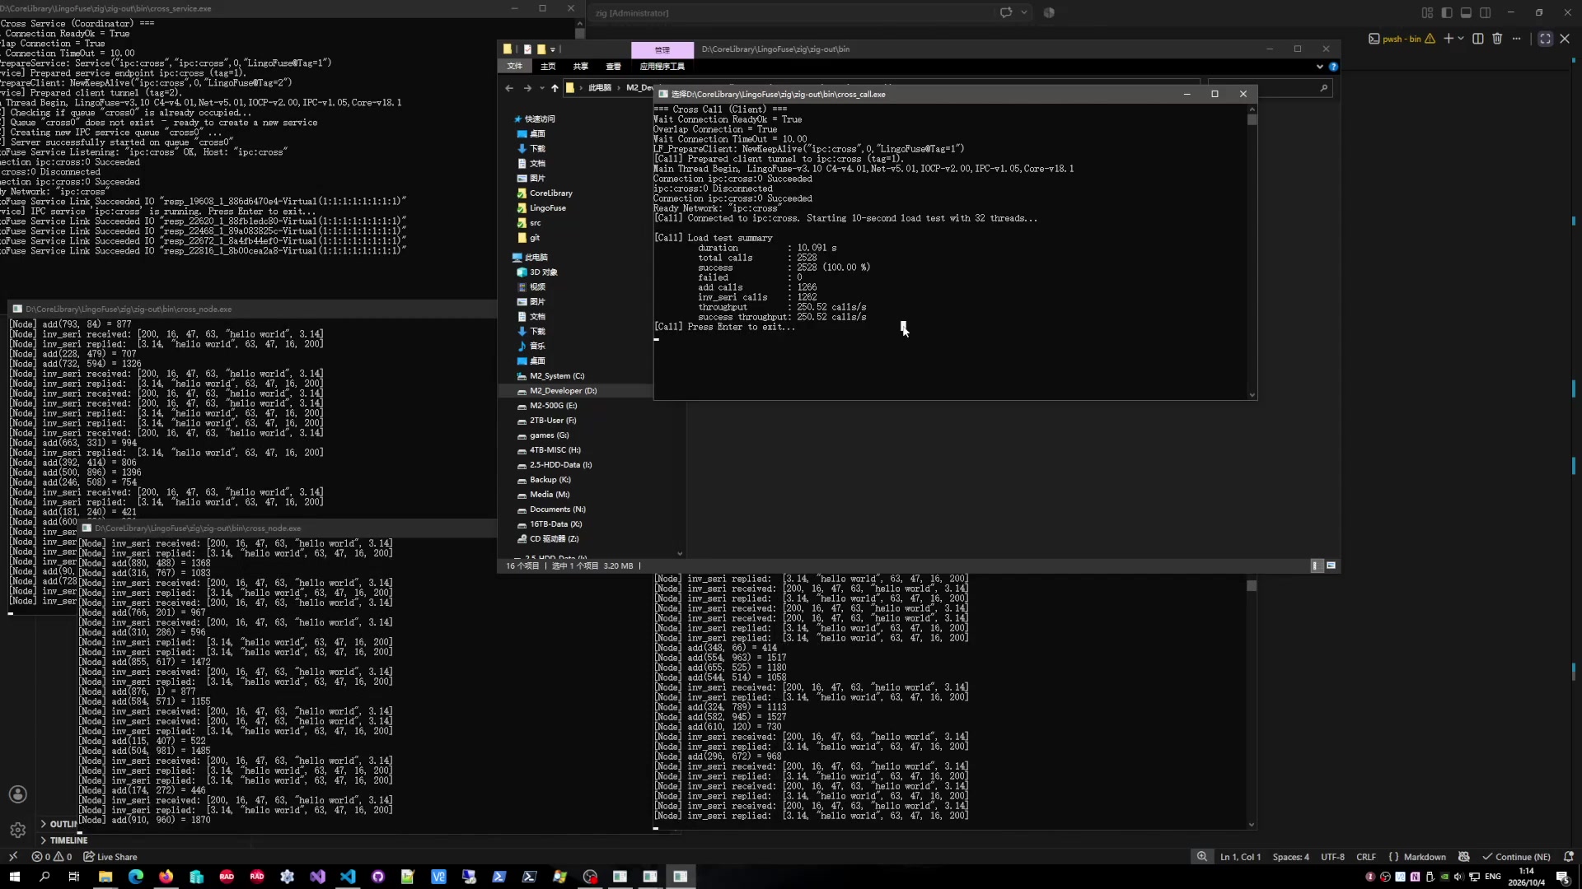
Task: Select LingoFuse quick access folder
Action: 548,208
